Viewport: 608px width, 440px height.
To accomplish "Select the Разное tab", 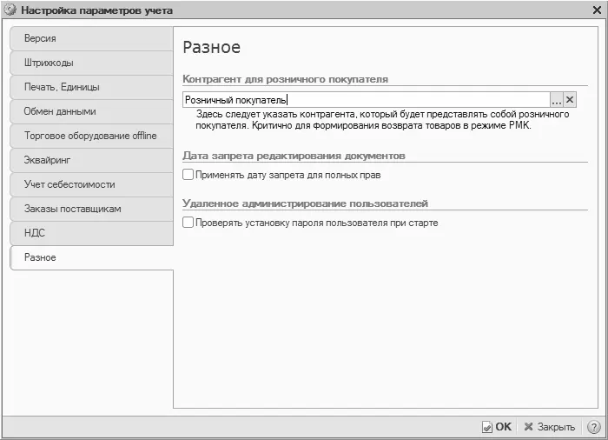I will click(x=91, y=257).
